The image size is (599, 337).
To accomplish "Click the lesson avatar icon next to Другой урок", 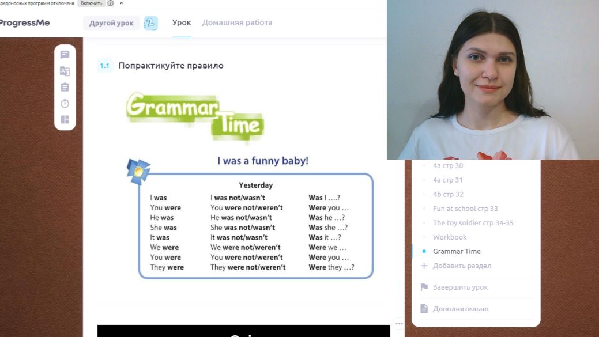I will [150, 23].
